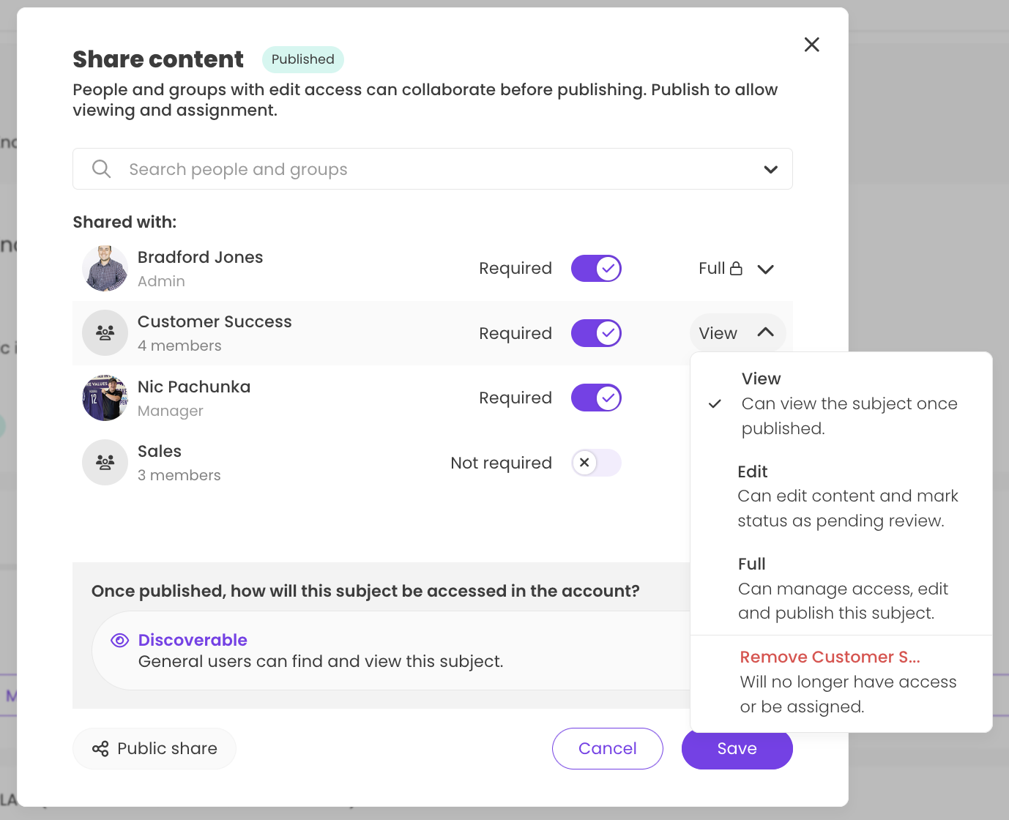Click the Sales group icon
1009x820 pixels.
105,463
